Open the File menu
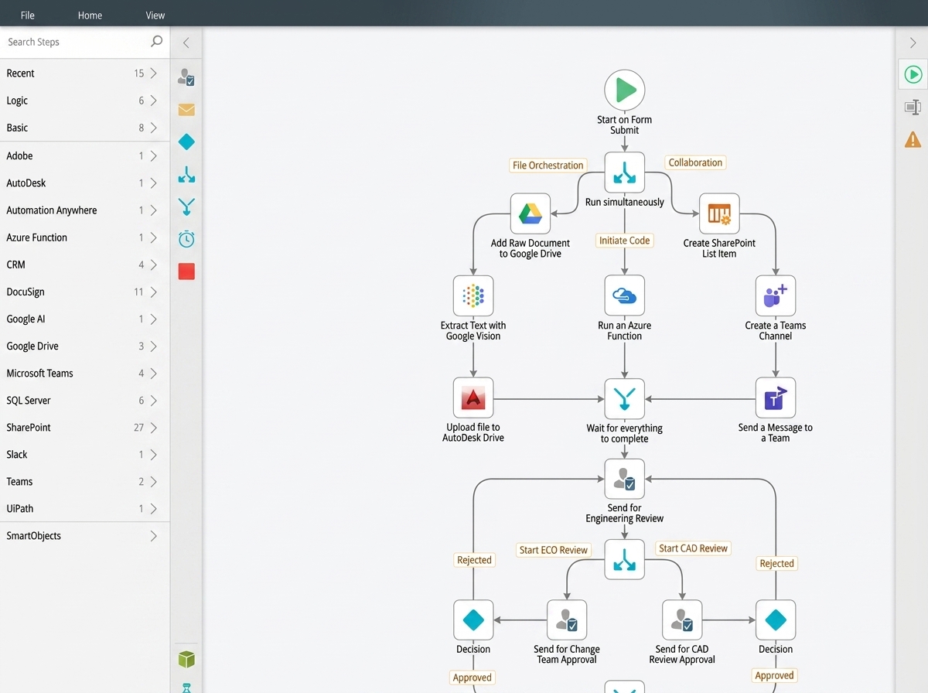 pyautogui.click(x=28, y=15)
